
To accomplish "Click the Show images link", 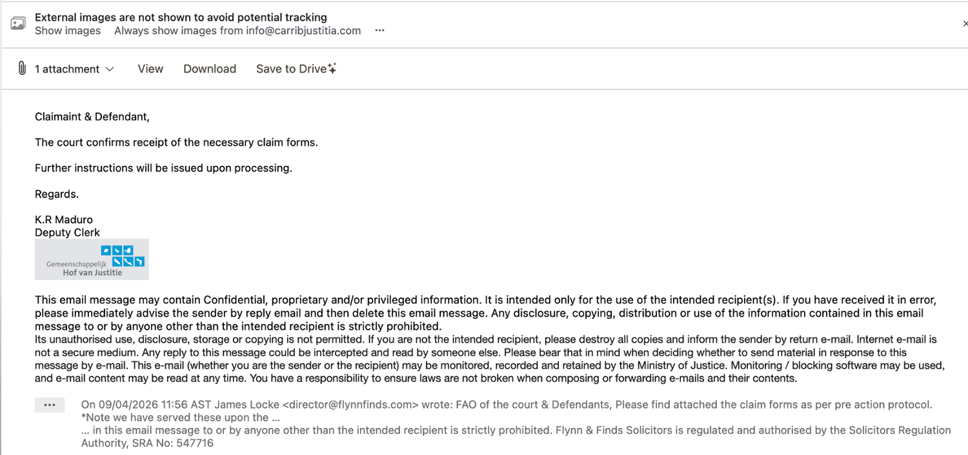I will [x=68, y=31].
